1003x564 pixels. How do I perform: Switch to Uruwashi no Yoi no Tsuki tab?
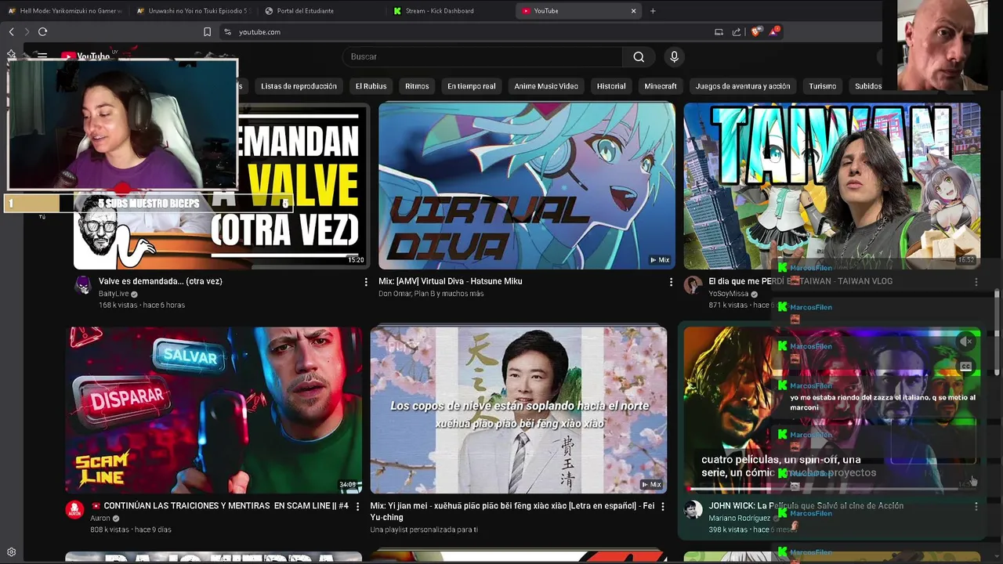(x=192, y=11)
